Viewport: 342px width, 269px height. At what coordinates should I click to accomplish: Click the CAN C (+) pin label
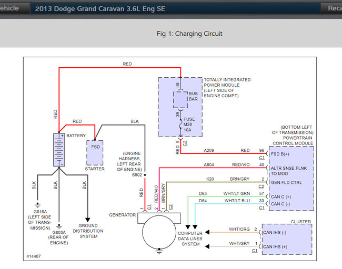tap(281, 197)
